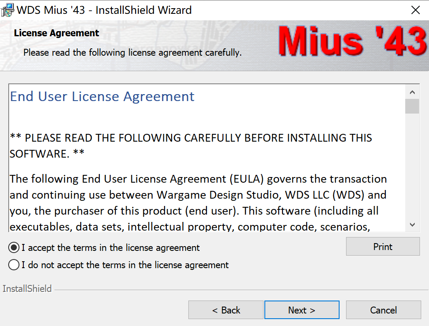Click the 'I do not accept the terms' label
The image size is (429, 326).
click(x=125, y=265)
